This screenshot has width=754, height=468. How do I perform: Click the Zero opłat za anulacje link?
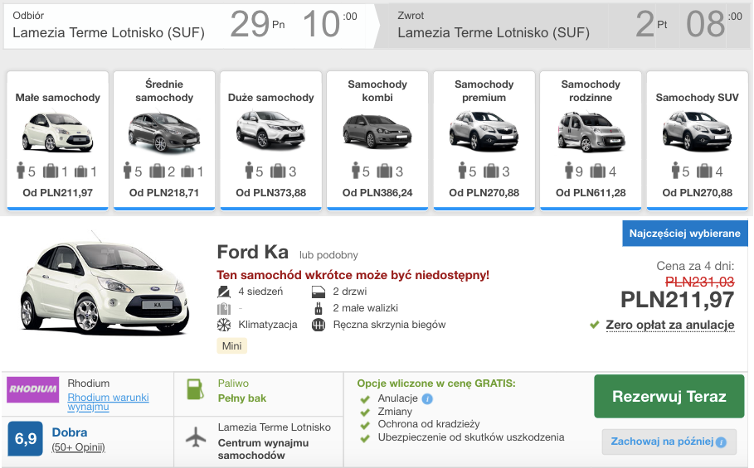[670, 325]
